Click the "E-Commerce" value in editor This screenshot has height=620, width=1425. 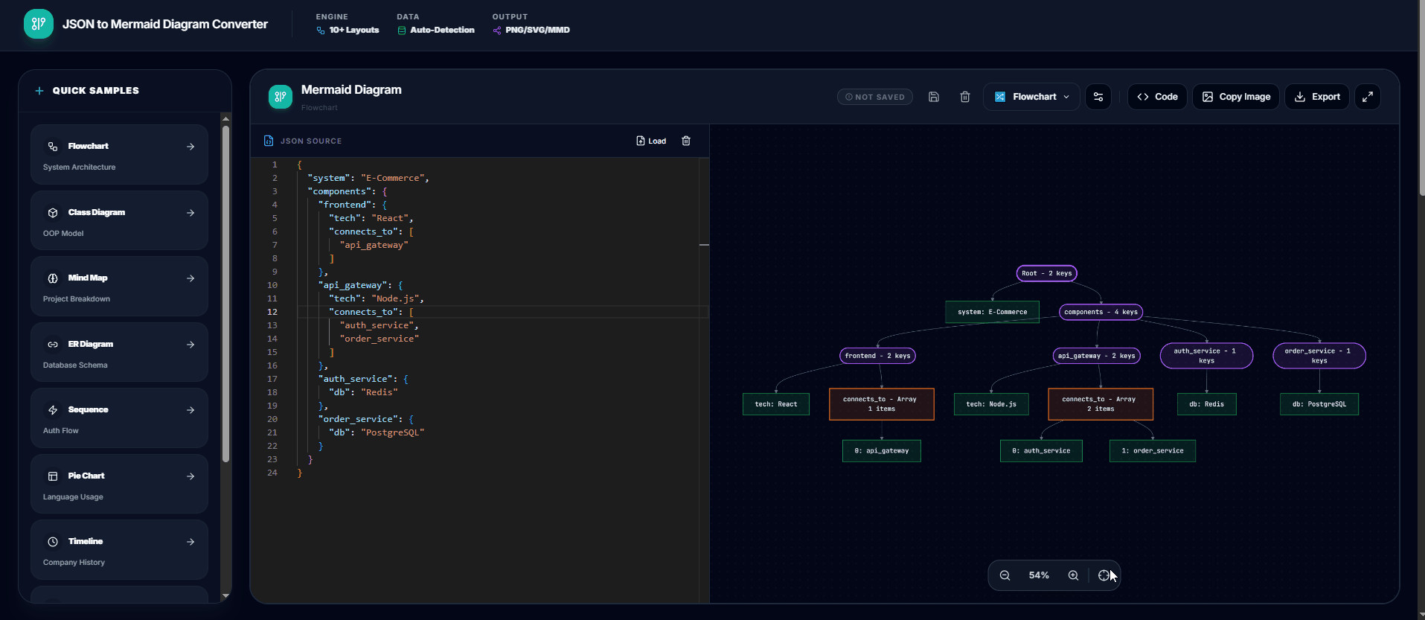point(393,178)
